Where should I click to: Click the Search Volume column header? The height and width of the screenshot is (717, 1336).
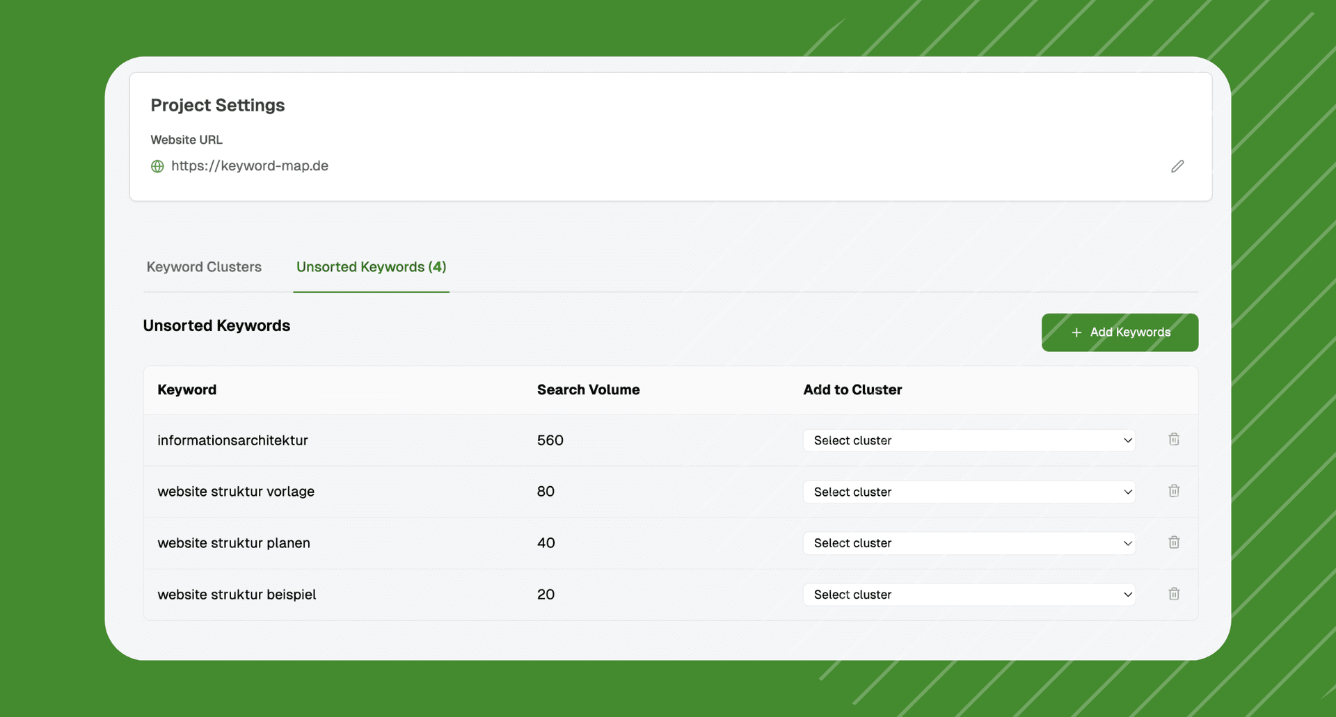tap(588, 390)
